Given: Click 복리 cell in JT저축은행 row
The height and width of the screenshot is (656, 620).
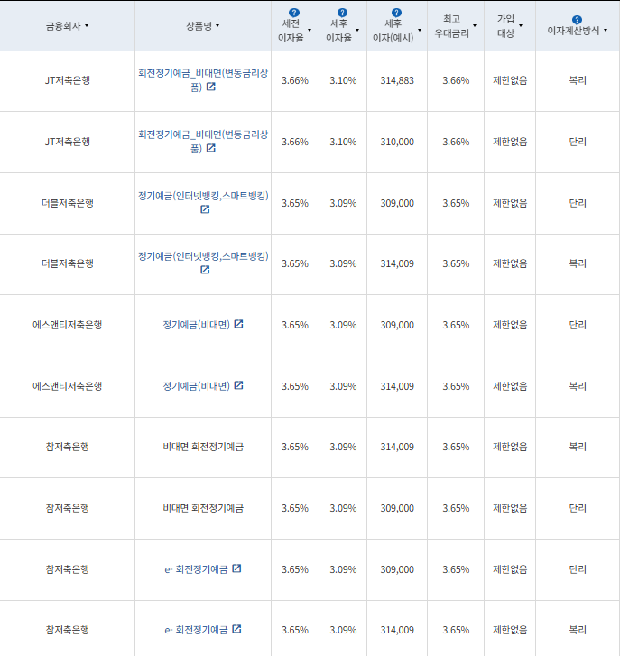Looking at the screenshot, I should (x=578, y=80).
